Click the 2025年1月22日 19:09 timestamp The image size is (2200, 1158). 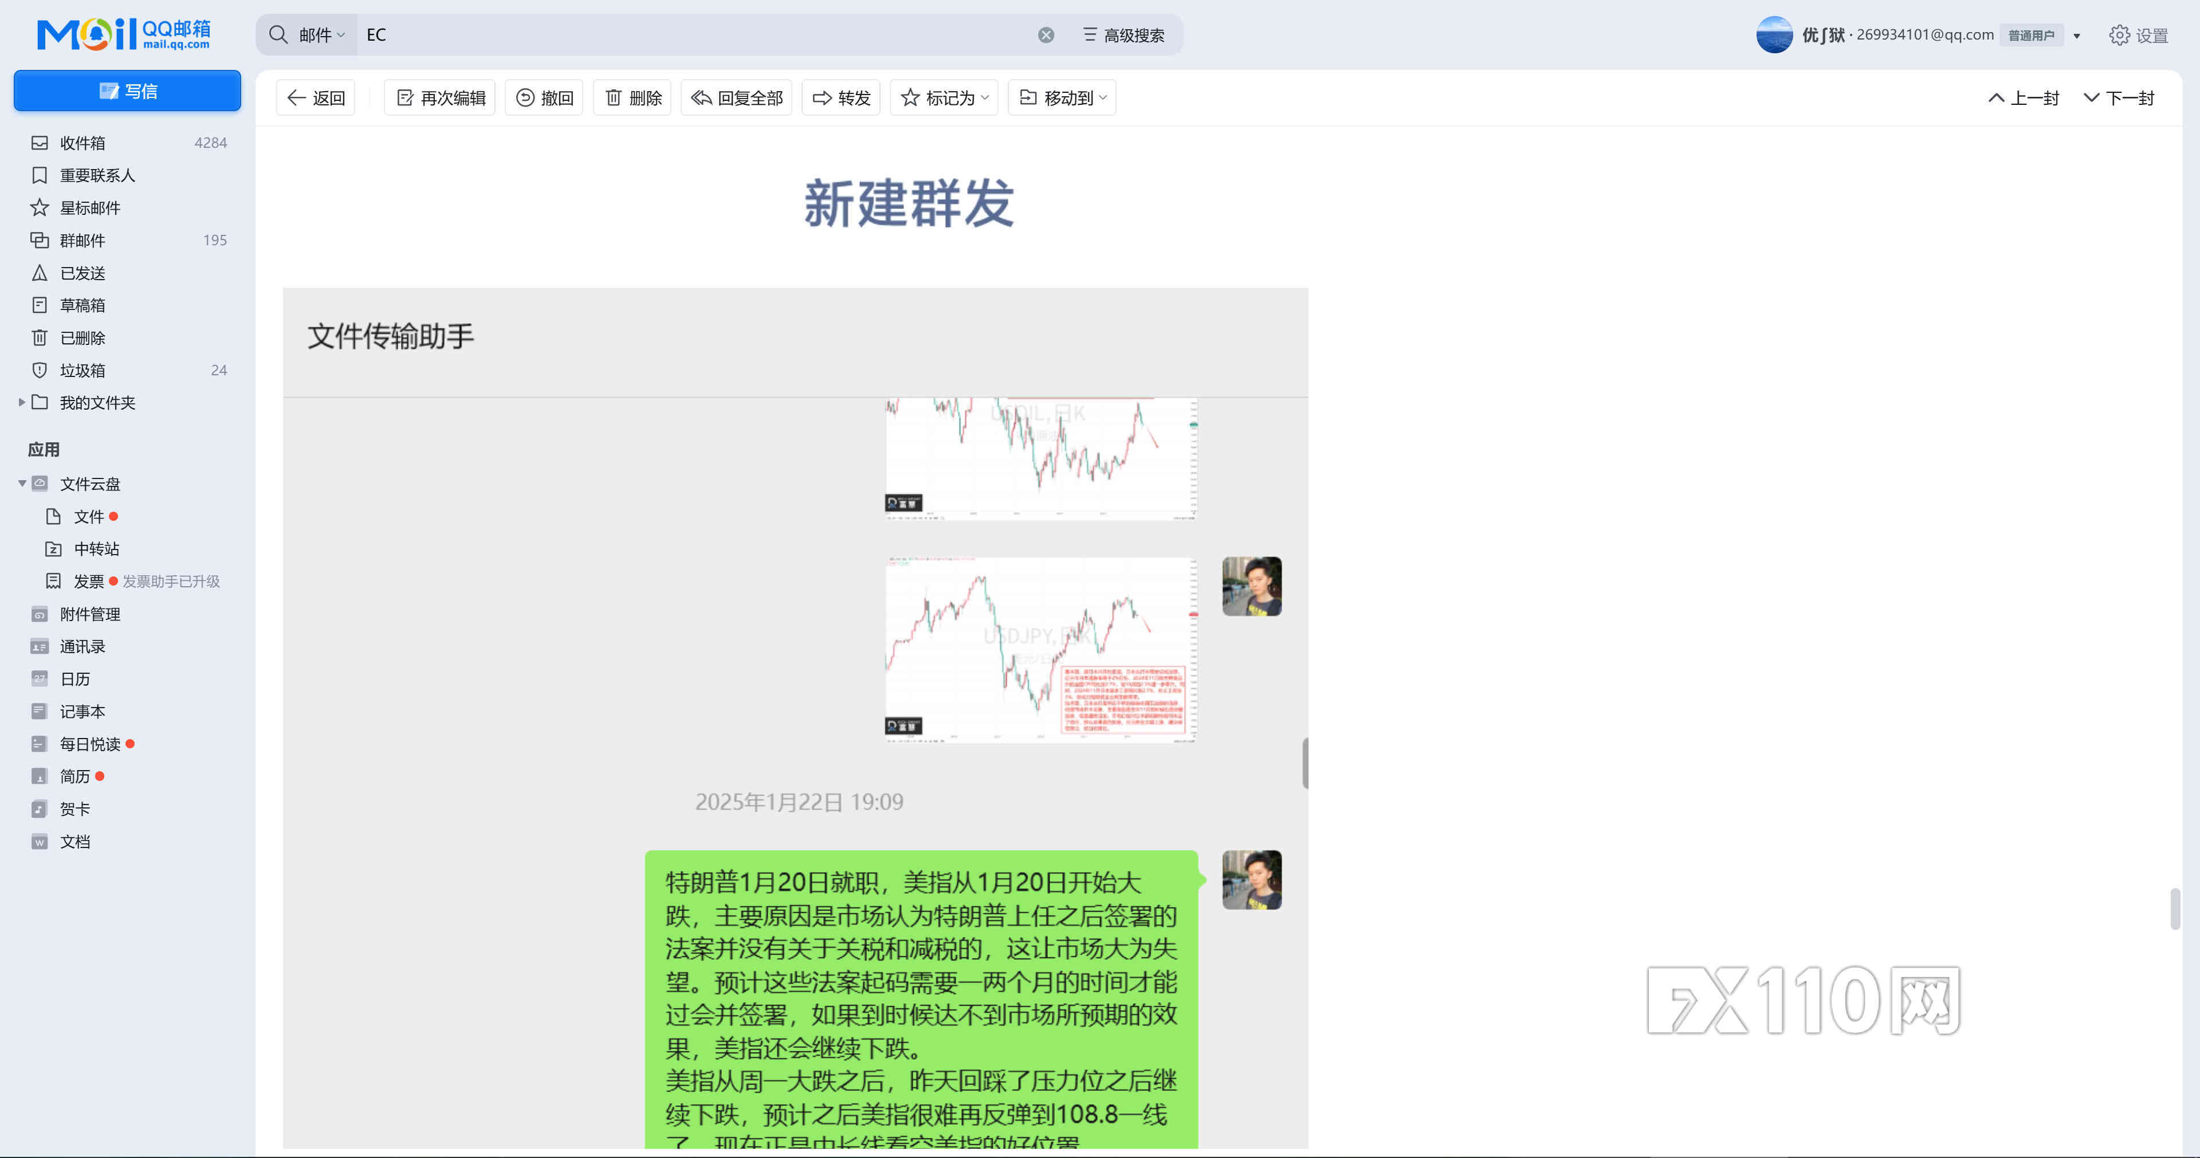tap(799, 802)
